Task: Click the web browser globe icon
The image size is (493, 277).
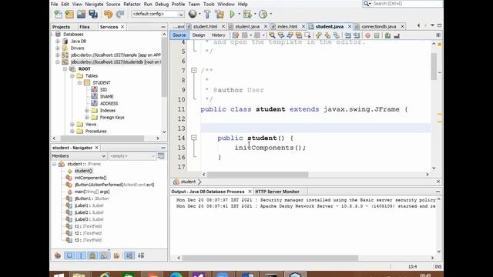Action: (193, 14)
